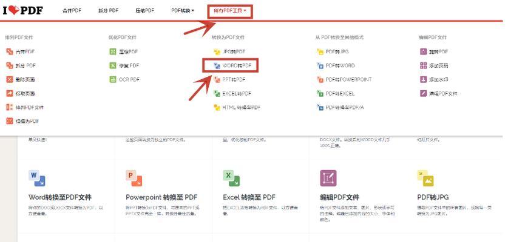Open the 编辑PDF文件 card title
Viewport: 525px width, 242px height.
pos(339,197)
